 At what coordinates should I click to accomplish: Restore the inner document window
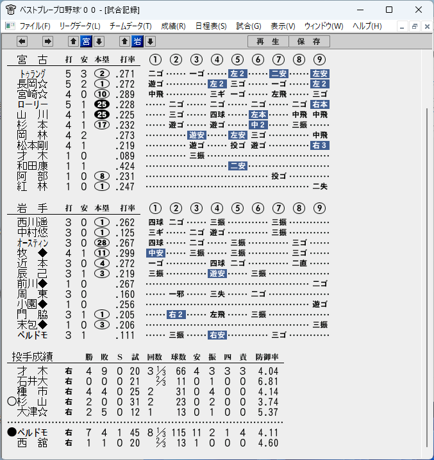click(x=415, y=27)
